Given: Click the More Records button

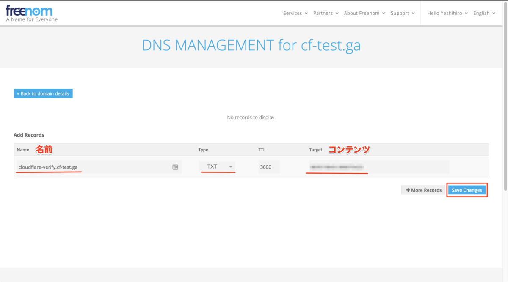Looking at the screenshot, I should [424, 190].
